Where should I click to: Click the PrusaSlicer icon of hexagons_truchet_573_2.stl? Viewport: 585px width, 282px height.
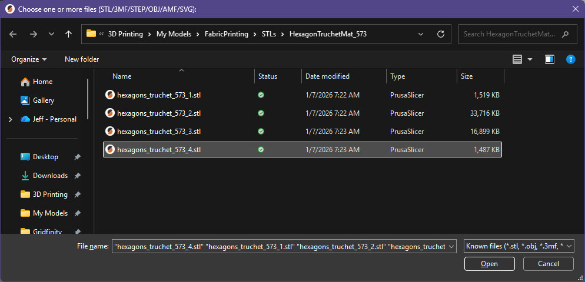109,113
